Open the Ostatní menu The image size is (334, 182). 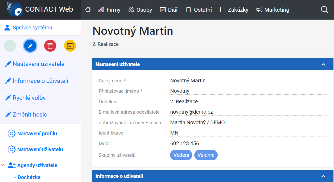(199, 10)
